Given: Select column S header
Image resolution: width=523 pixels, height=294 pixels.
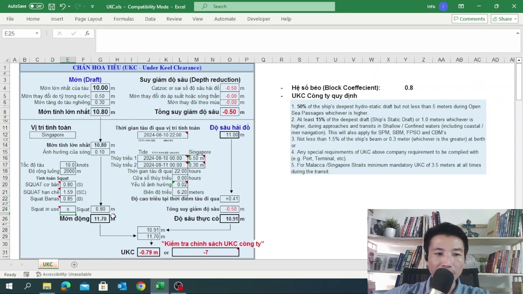Looking at the screenshot, I should (299, 60).
